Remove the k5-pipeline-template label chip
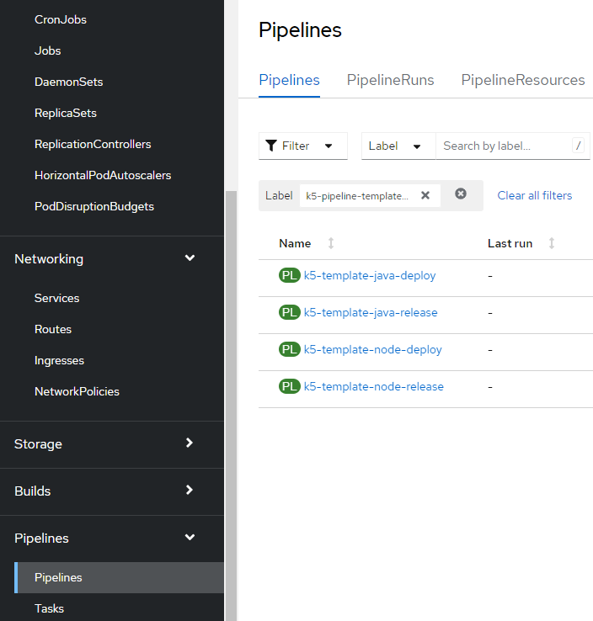This screenshot has height=621, width=593. 425,195
